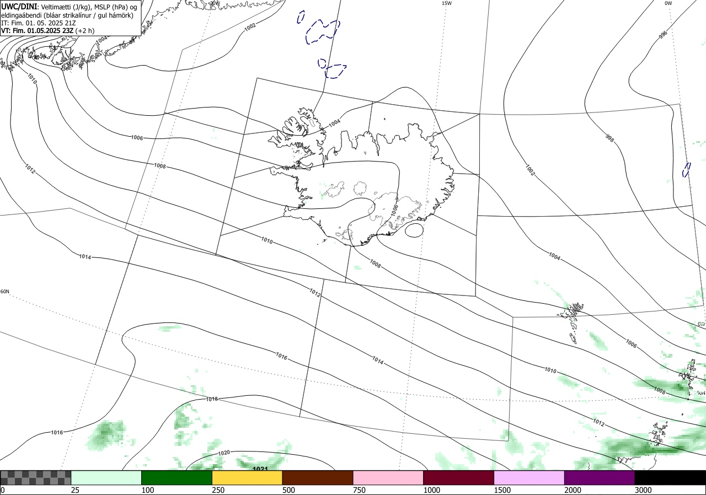Click the 'VT: Fim. 01.05.2025 23Z (+2 h)' line
Viewport: 706px width, 495px height.
(x=48, y=31)
